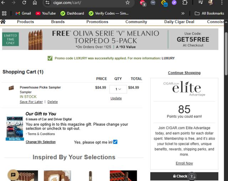
Task: Reload the cigar.com cart page
Action: (24, 2)
